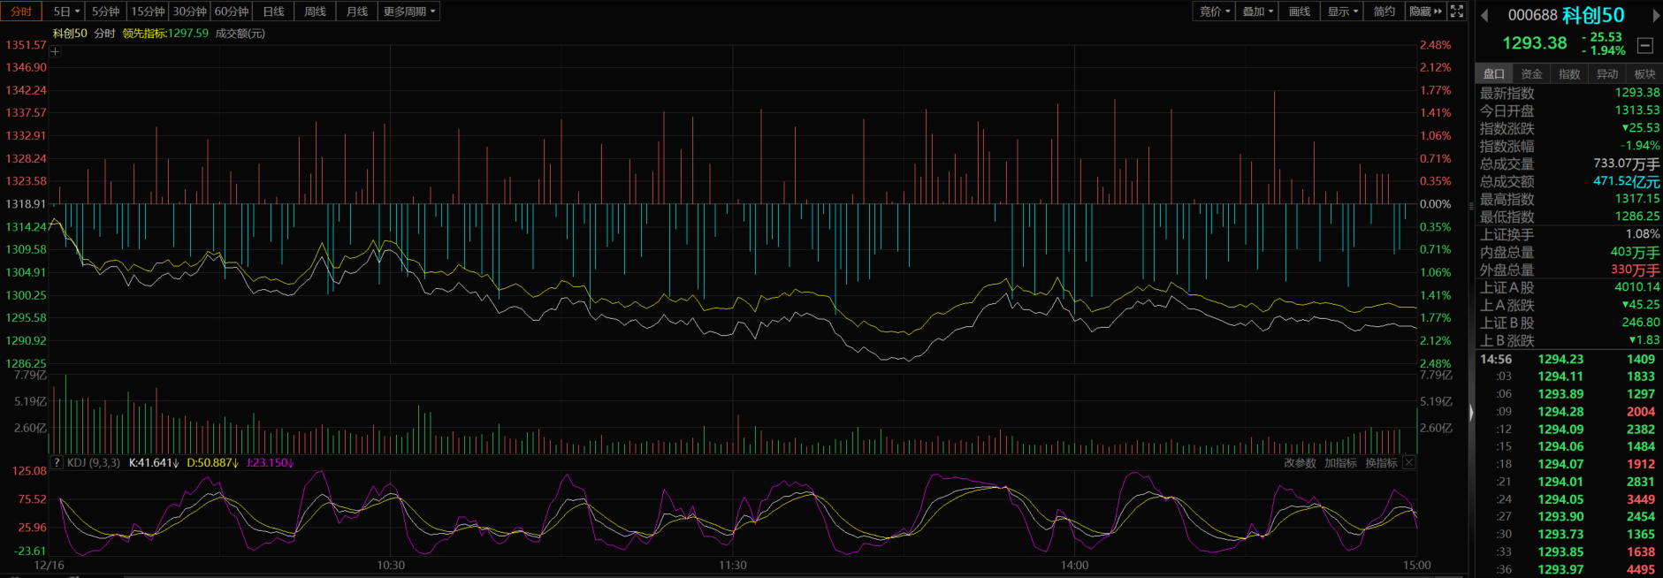Open the 竞价 auction dropdown
The height and width of the screenshot is (578, 1663).
(1215, 11)
